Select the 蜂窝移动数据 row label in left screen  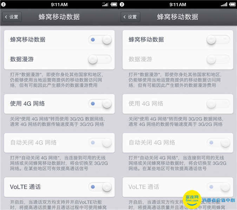point(28,40)
